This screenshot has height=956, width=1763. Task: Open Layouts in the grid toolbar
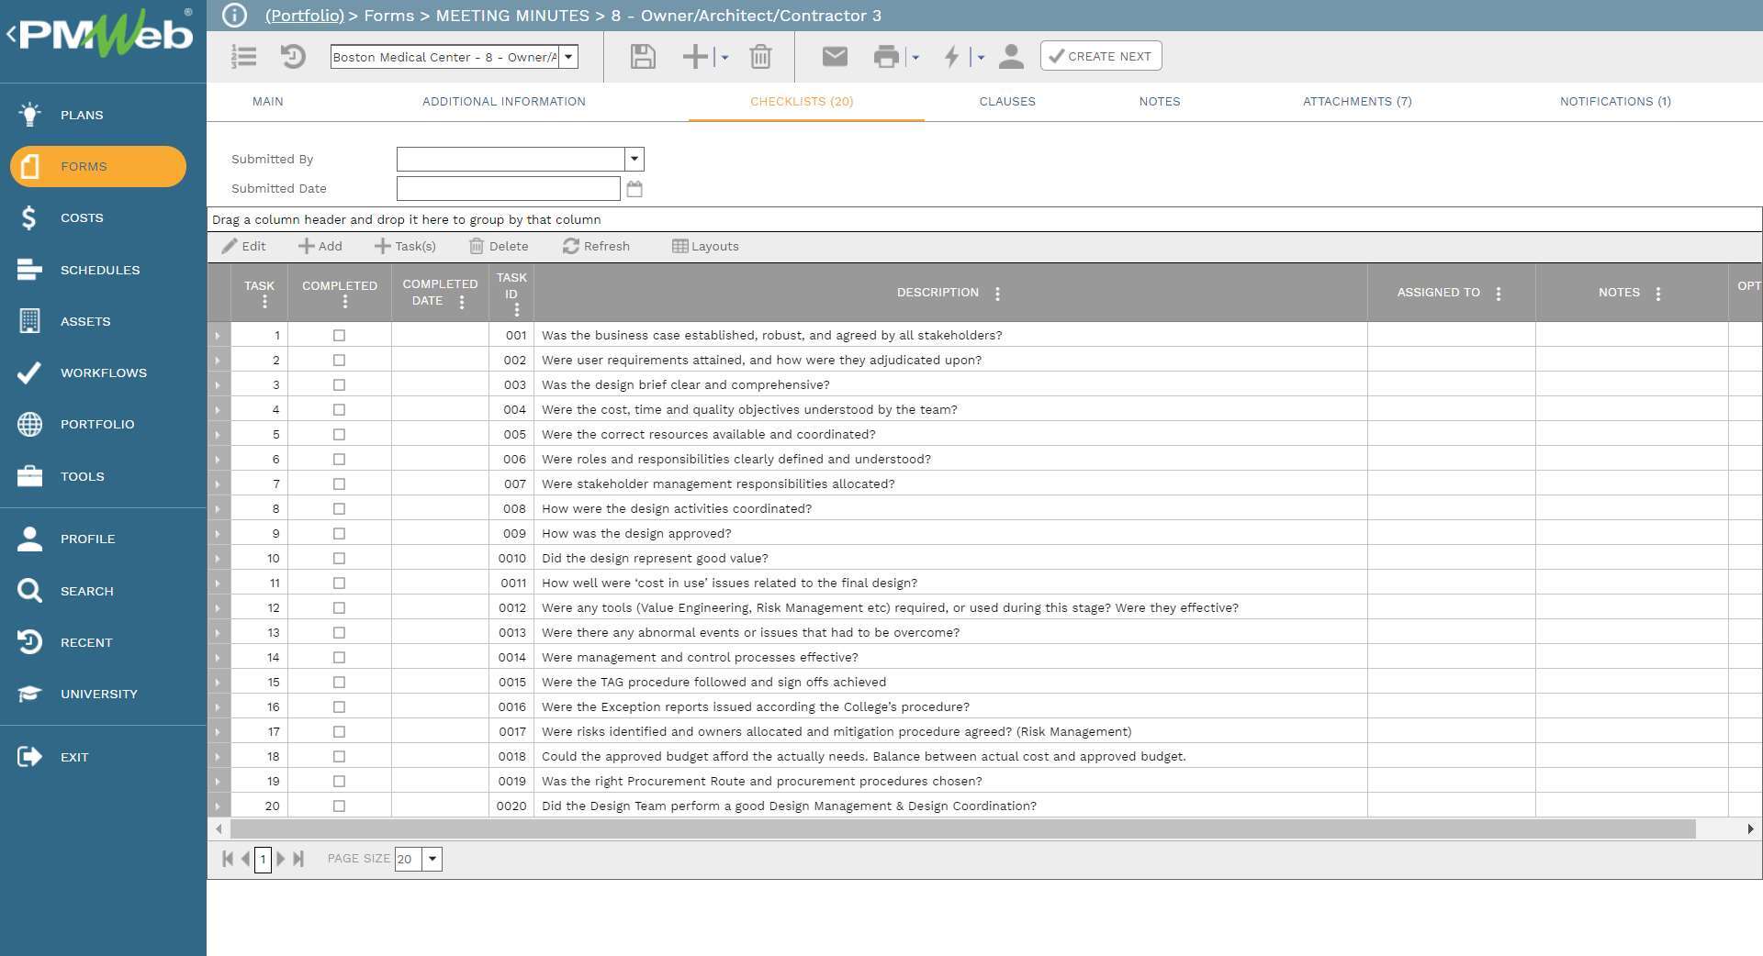coord(705,247)
